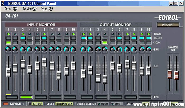Click the EDIROL logo
This screenshot has height=108, width=185.
[x=169, y=18]
